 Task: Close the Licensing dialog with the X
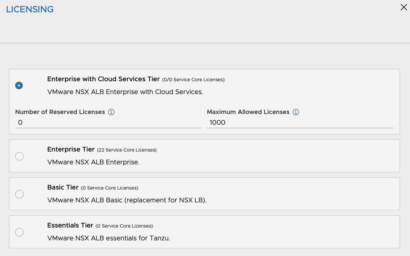click(x=404, y=7)
